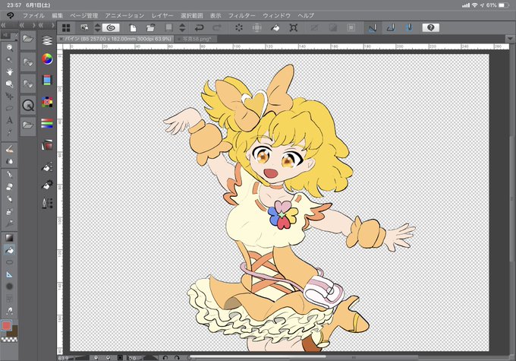Open the top material folder icon
The image size is (516, 361).
pos(28,40)
